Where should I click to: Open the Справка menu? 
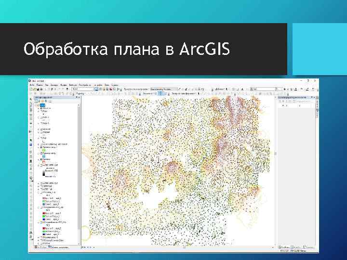[115, 85]
